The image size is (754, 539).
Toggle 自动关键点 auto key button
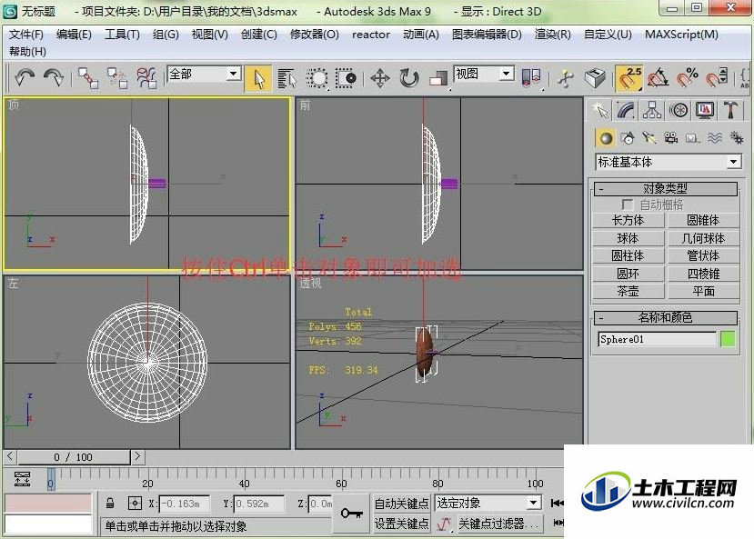[401, 504]
